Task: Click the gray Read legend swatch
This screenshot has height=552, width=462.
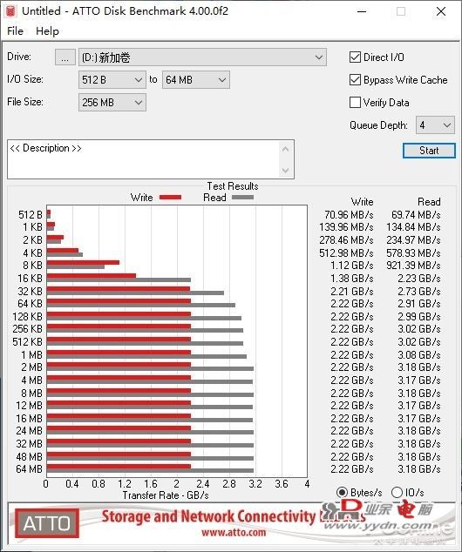Action: (243, 198)
